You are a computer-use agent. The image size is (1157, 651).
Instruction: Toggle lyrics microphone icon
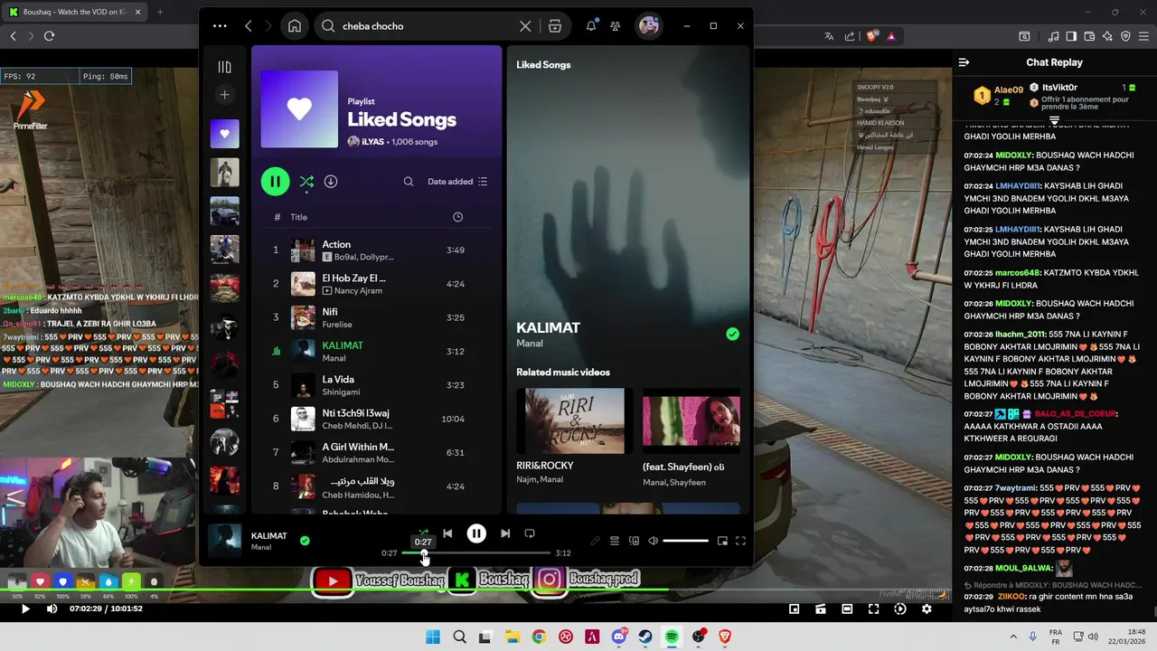(595, 541)
